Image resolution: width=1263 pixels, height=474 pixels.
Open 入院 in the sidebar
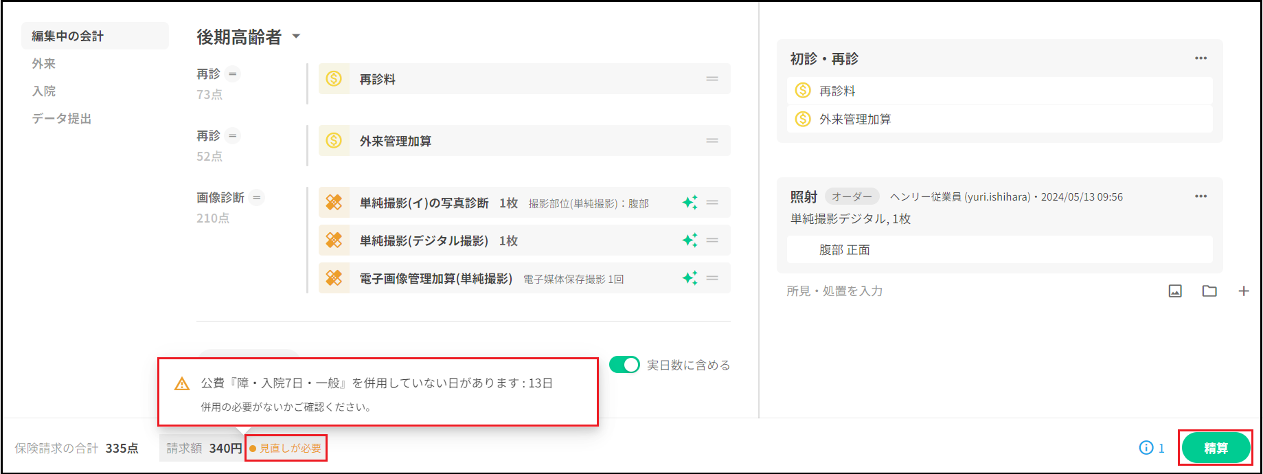coord(44,91)
